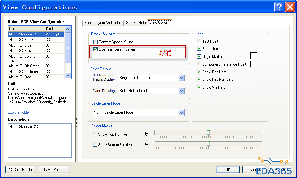Click the Name column header
The height and width of the screenshot is (178, 297).
(x=26, y=29)
